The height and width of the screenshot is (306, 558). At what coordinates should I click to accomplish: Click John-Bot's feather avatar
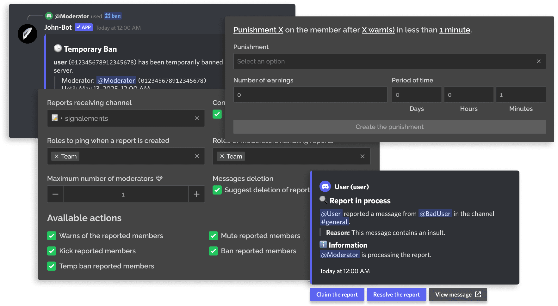tap(28, 34)
